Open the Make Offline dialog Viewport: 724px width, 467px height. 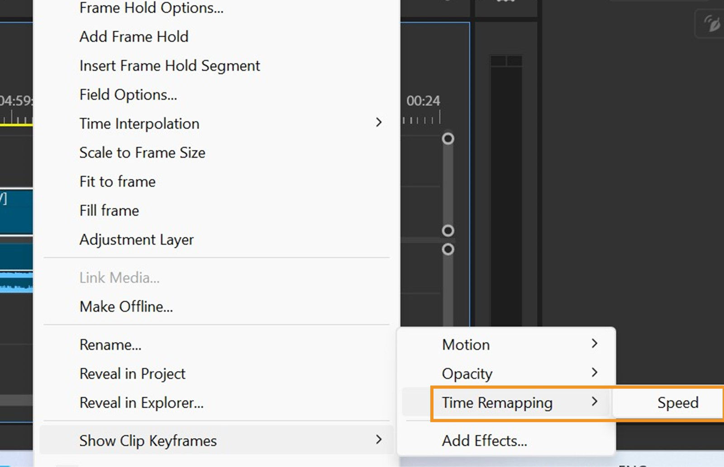tap(126, 307)
